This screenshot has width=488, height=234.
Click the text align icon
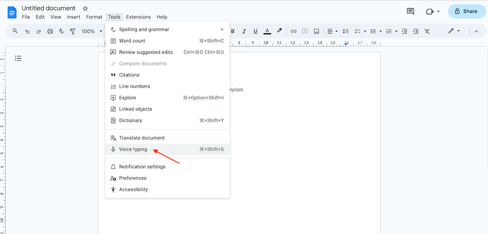click(x=330, y=31)
